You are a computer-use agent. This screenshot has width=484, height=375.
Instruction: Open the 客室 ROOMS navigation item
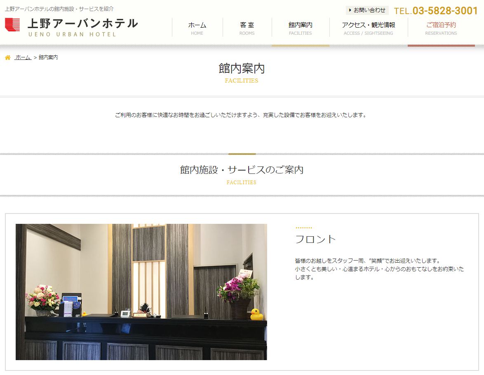247,28
